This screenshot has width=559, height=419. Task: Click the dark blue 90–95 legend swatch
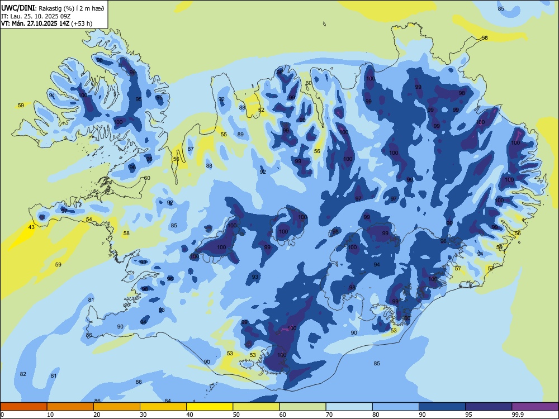click(442, 407)
